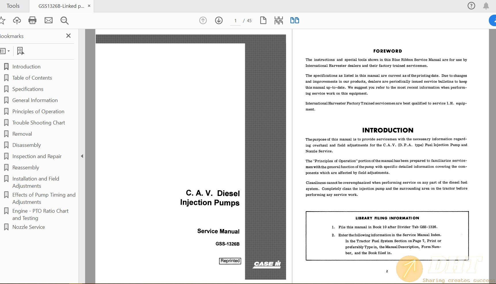Expand to show the current bookmark
496x284 pixels.
point(20,51)
